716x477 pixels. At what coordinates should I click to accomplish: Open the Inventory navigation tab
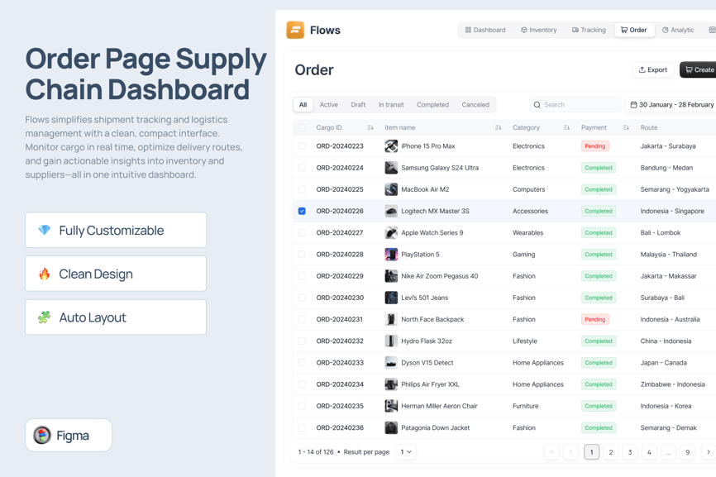pos(539,30)
